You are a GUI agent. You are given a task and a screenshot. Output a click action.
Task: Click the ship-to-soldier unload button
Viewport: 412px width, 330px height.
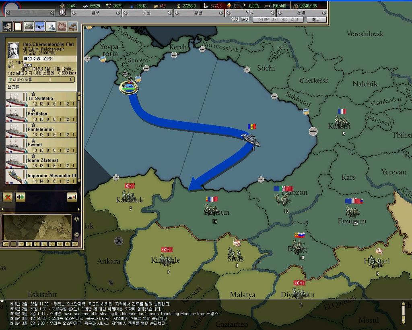[72, 197]
